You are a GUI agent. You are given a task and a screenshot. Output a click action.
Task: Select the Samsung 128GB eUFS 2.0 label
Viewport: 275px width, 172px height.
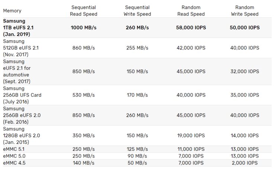click(x=22, y=136)
